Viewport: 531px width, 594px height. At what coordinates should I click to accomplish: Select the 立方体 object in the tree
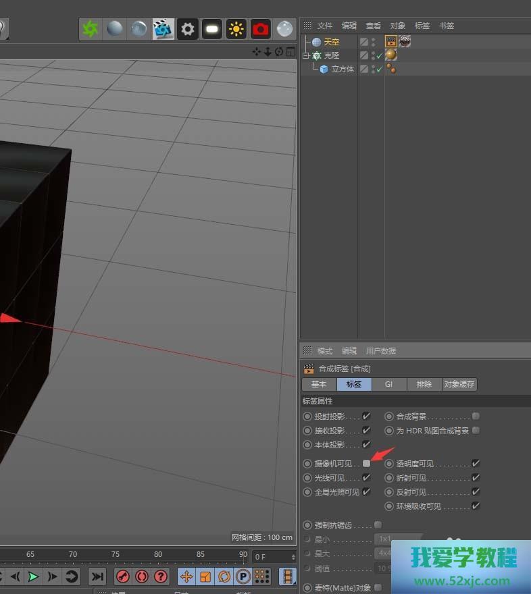[343, 69]
